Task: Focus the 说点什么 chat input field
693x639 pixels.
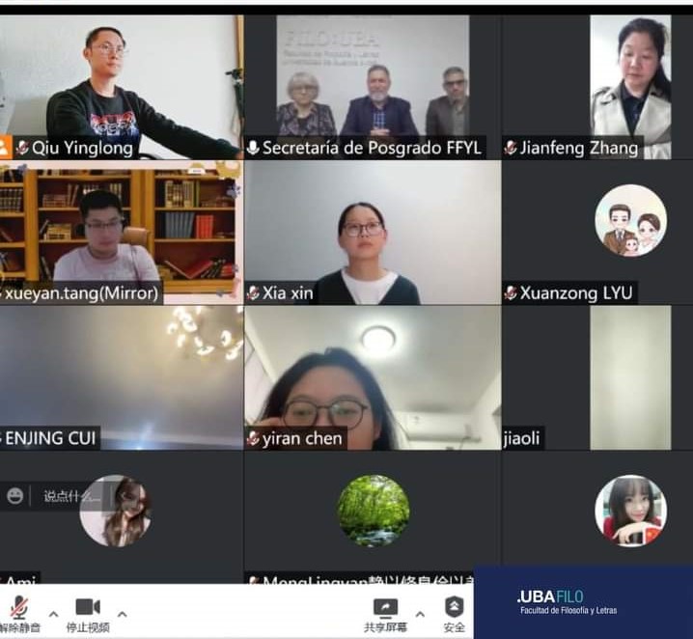Action: click(x=69, y=496)
